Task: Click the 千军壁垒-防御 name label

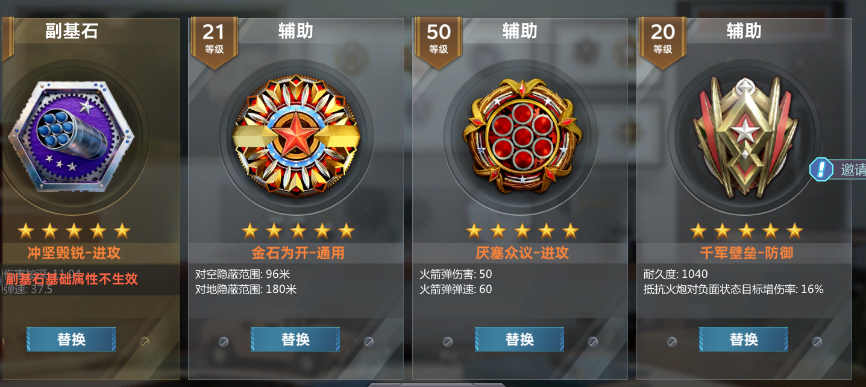Action: (x=746, y=253)
